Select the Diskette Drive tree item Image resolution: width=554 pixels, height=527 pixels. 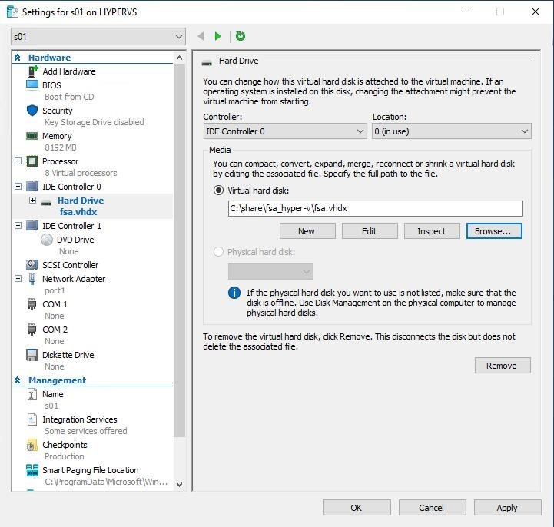68,355
